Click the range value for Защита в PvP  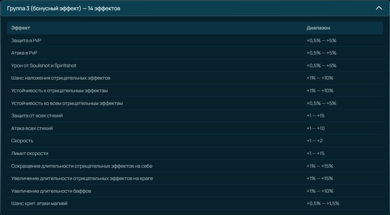(321, 40)
